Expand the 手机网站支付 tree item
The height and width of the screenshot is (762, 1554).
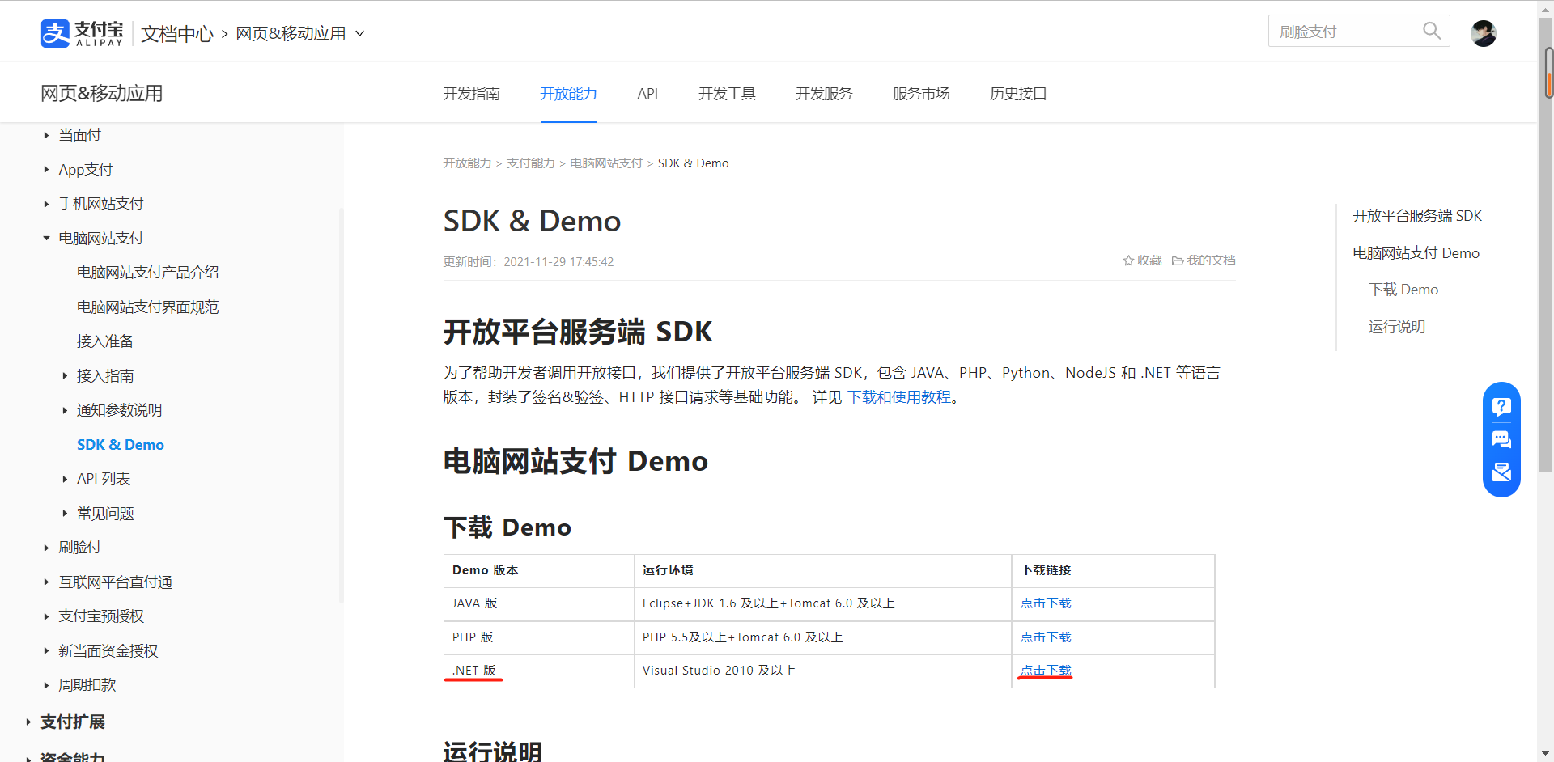[x=46, y=204]
